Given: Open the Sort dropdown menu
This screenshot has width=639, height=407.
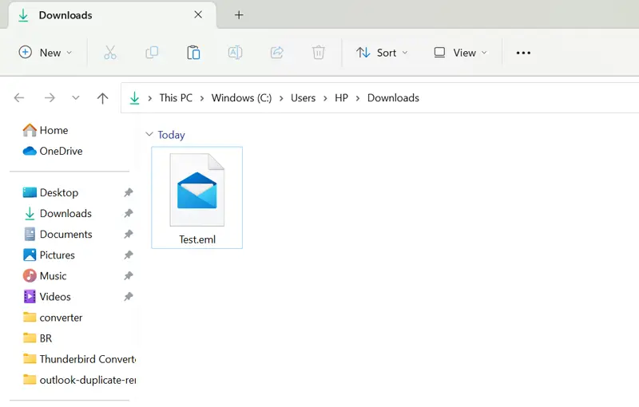Looking at the screenshot, I should pyautogui.click(x=382, y=53).
